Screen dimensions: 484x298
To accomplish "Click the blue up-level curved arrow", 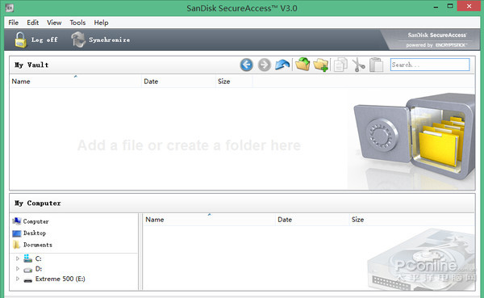I will click(x=282, y=65).
